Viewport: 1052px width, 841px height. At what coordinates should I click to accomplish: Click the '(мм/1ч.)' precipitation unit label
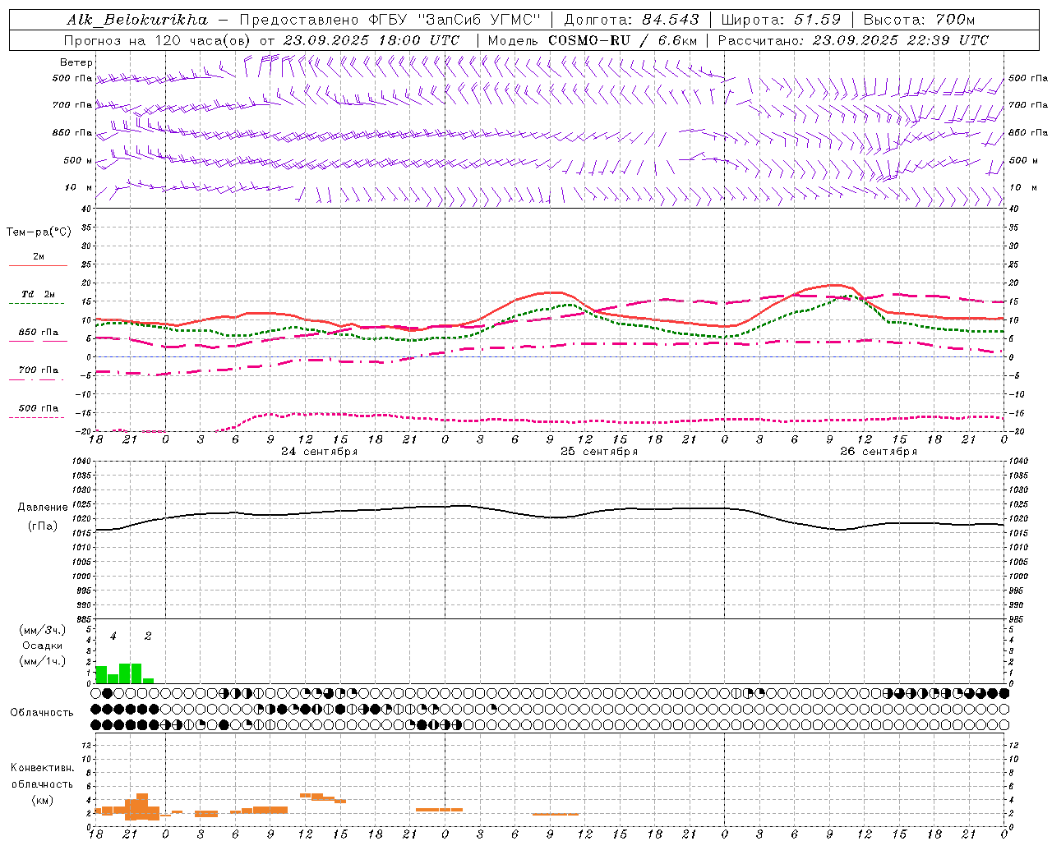[42, 661]
